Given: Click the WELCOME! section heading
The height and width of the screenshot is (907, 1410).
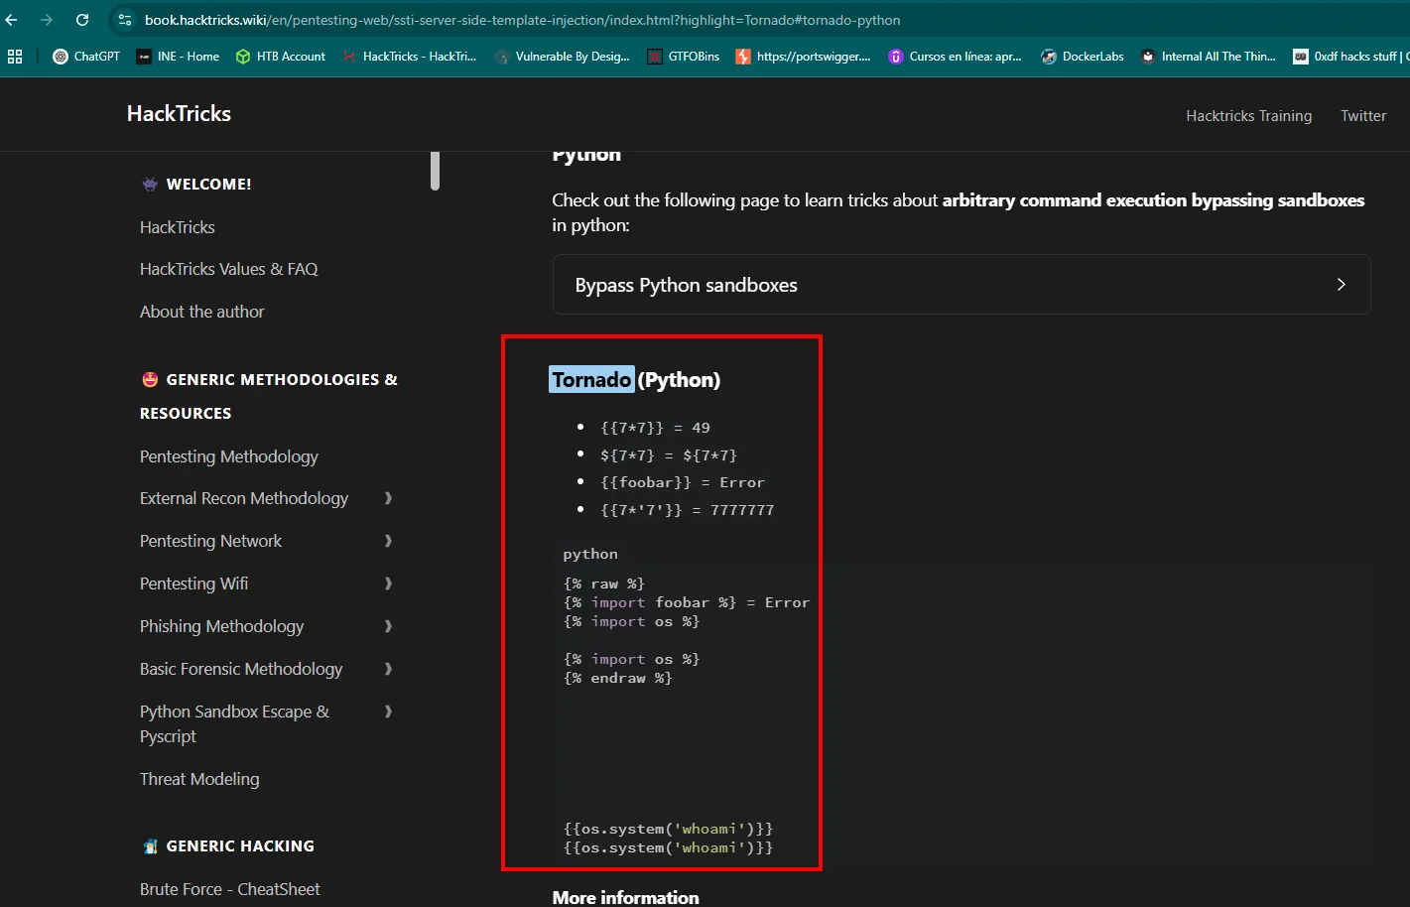Looking at the screenshot, I should point(195,184).
